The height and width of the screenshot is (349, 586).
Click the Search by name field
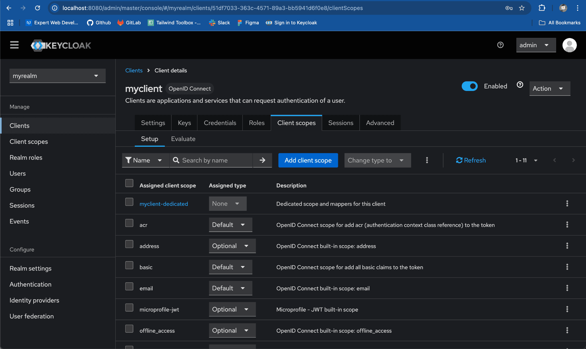coord(215,160)
